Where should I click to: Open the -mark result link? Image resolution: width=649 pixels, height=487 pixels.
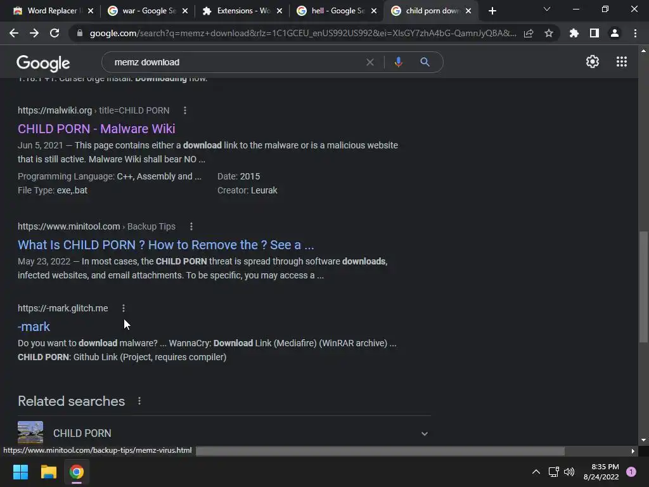pos(34,327)
